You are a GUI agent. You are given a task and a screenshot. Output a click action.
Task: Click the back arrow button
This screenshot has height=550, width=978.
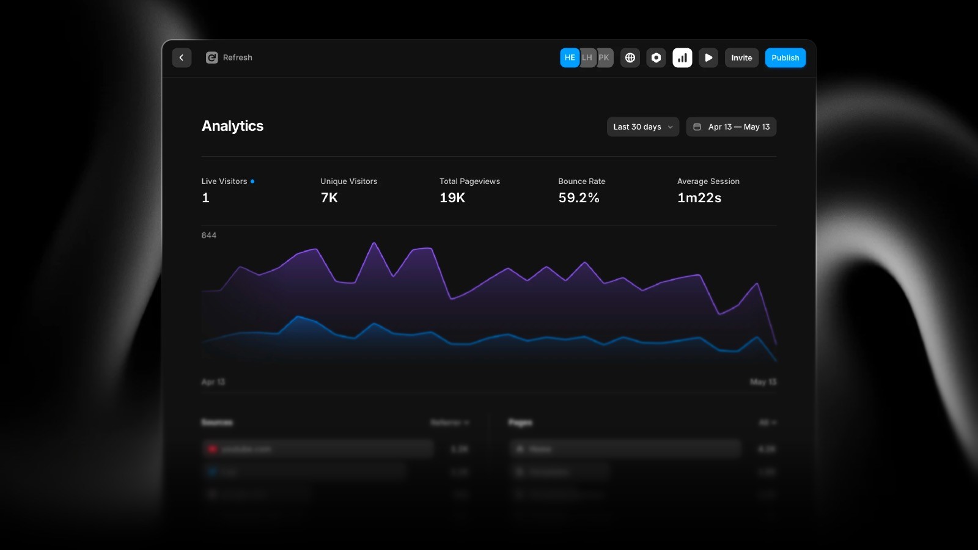pos(182,57)
